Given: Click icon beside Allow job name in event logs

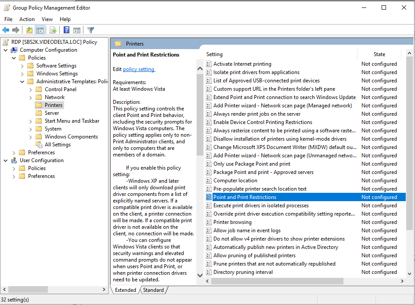Looking at the screenshot, I should click(209, 230).
